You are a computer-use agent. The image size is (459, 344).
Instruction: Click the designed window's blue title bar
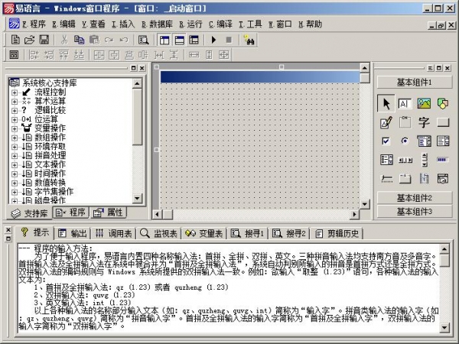tap(260, 77)
